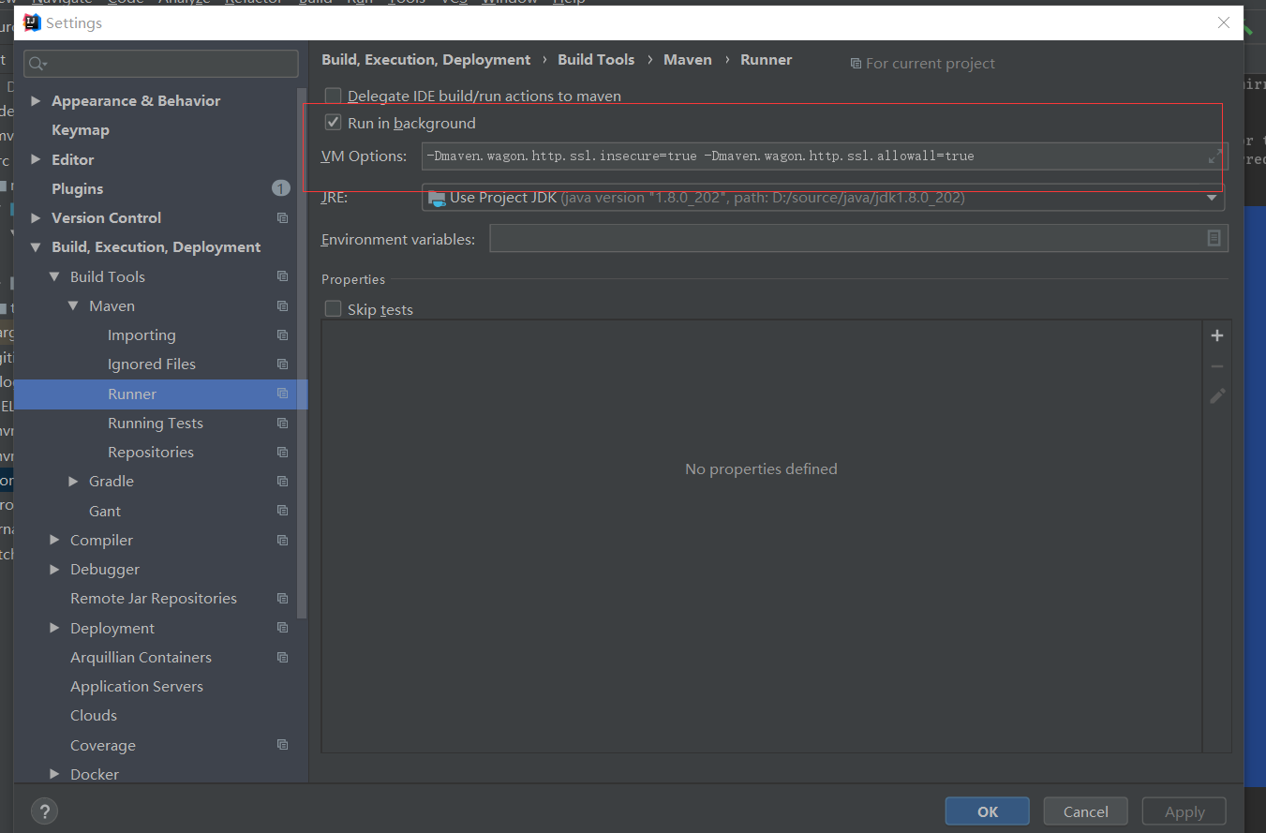
Task: Click project-level icon beside Runner
Action: (x=282, y=394)
